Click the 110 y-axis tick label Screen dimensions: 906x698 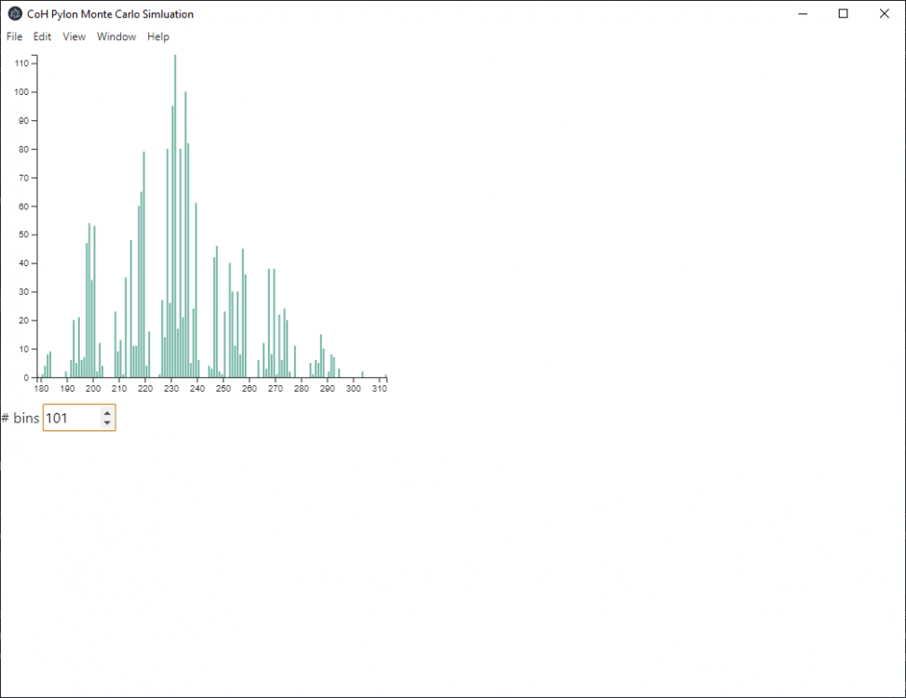tap(20, 63)
